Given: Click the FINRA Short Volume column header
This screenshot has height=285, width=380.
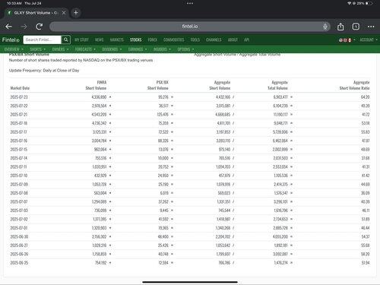Looking at the screenshot, I should tap(96, 85).
